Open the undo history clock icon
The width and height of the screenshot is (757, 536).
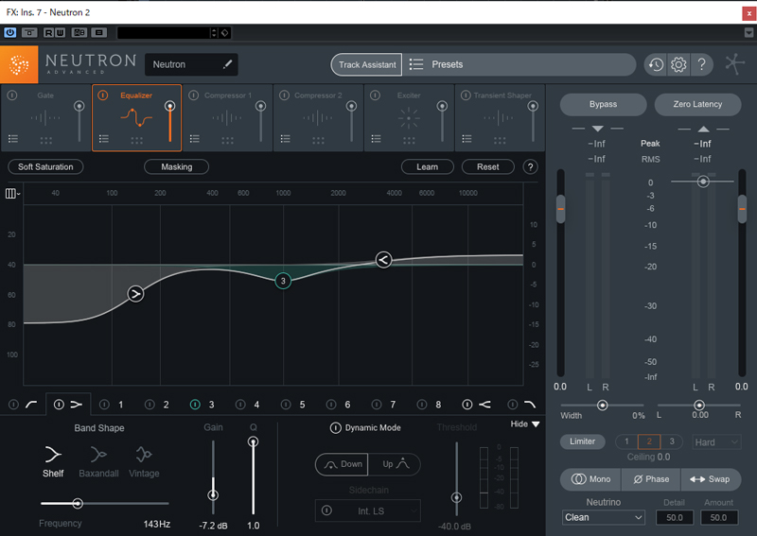[x=655, y=64]
